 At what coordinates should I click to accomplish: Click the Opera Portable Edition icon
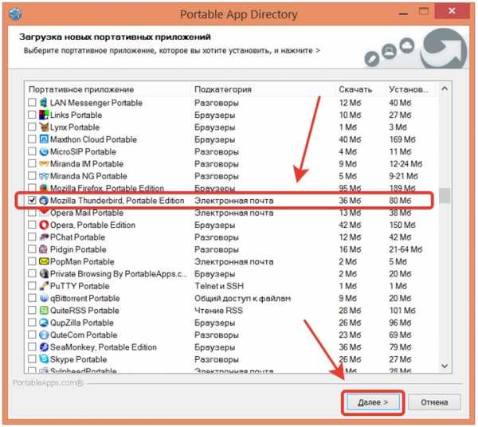(44, 225)
